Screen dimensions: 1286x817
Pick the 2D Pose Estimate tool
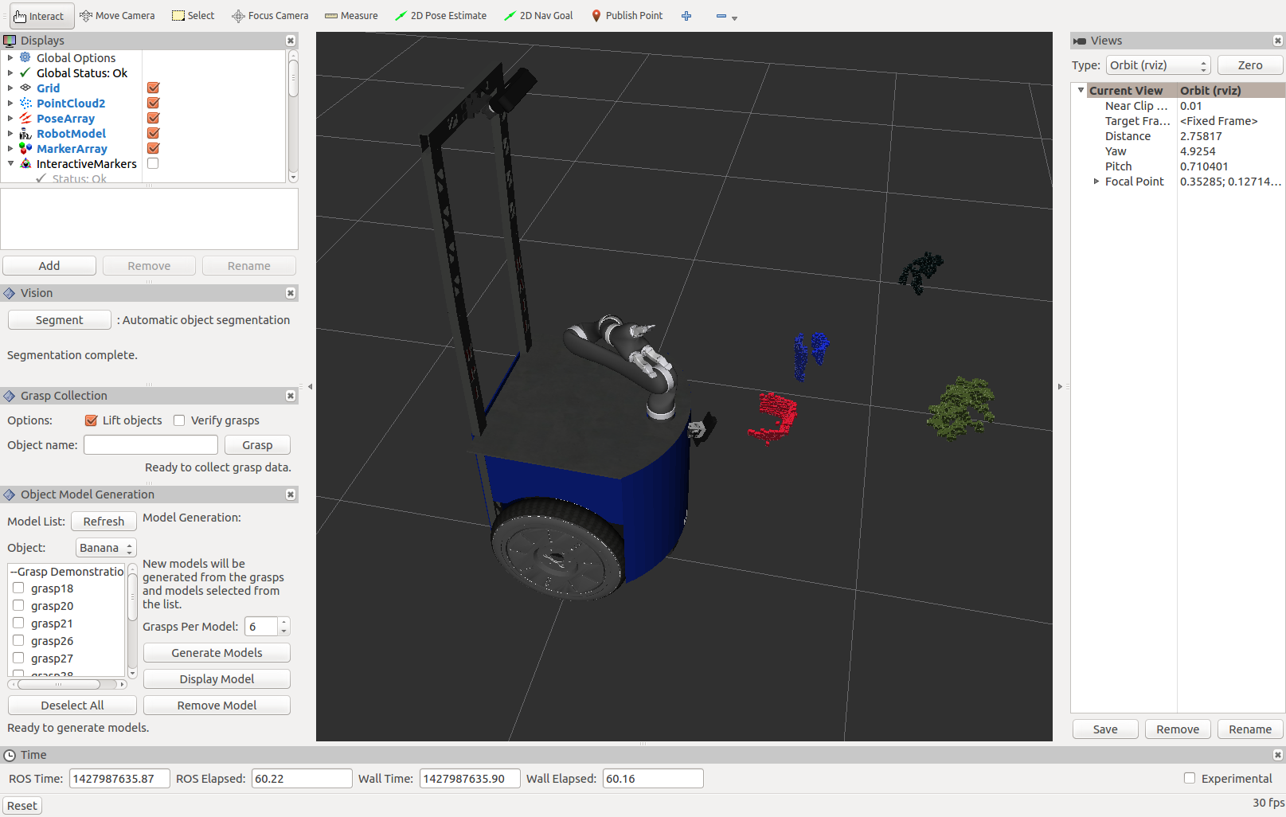pyautogui.click(x=440, y=16)
